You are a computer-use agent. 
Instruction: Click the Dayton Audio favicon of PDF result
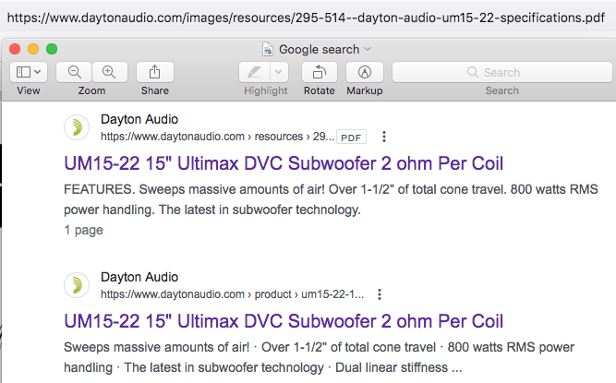point(77,127)
